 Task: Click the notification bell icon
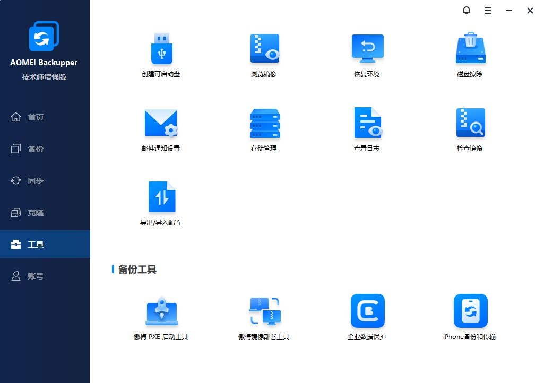466,11
